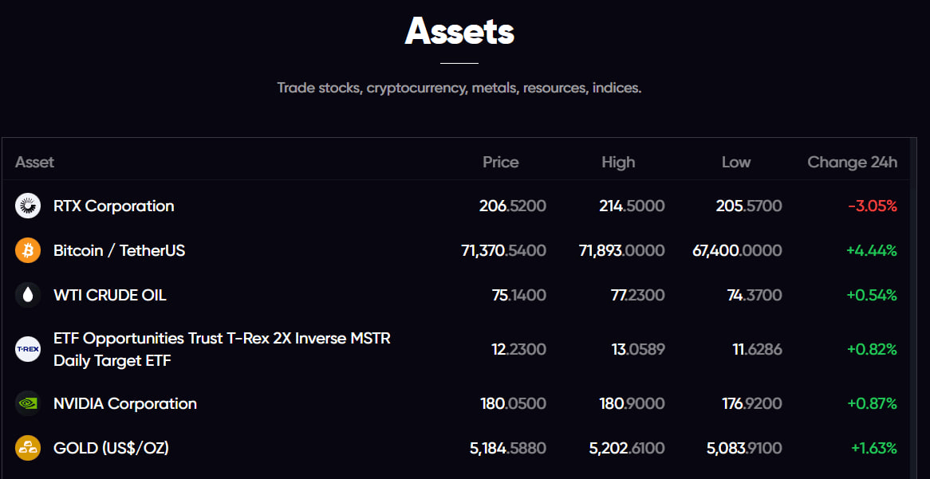
Task: Open the Bitcoin / TetherUS asset
Action: (x=119, y=250)
